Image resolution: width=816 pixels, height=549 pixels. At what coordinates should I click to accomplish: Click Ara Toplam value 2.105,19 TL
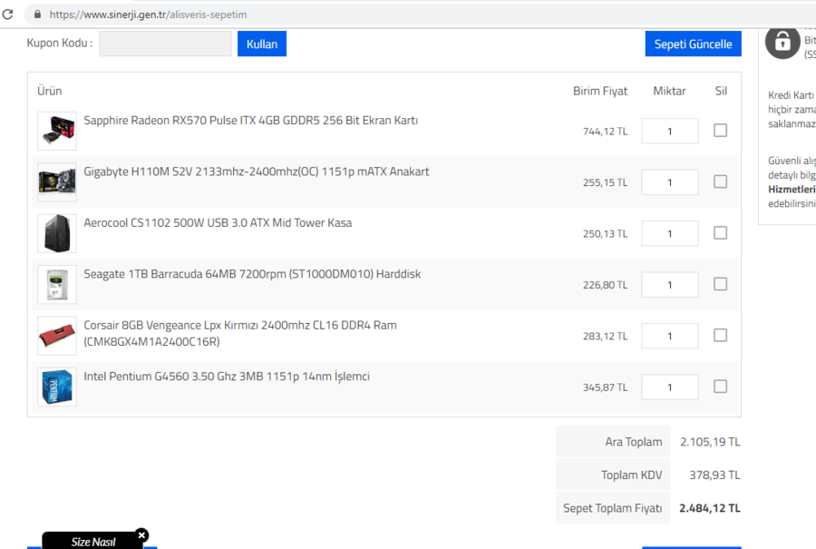coord(710,442)
